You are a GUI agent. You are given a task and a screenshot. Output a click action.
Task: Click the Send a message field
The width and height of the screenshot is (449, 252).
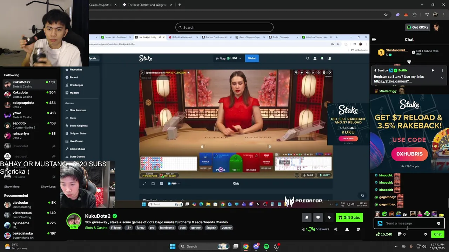tap(409, 223)
